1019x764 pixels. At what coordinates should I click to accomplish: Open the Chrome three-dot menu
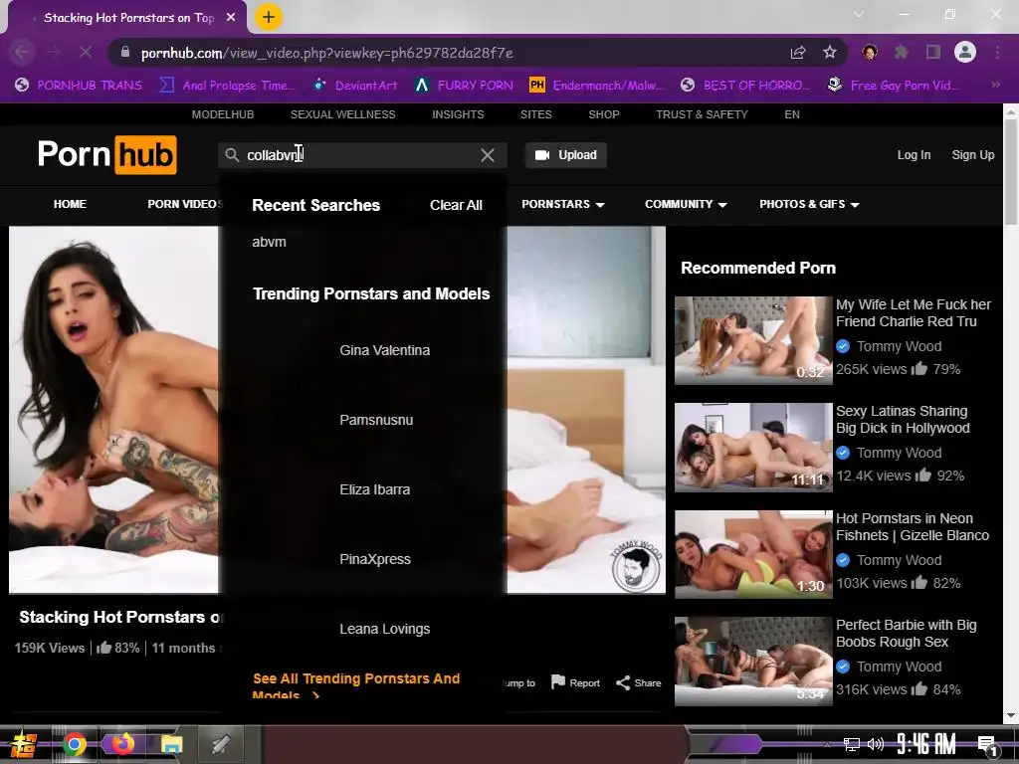point(997,53)
